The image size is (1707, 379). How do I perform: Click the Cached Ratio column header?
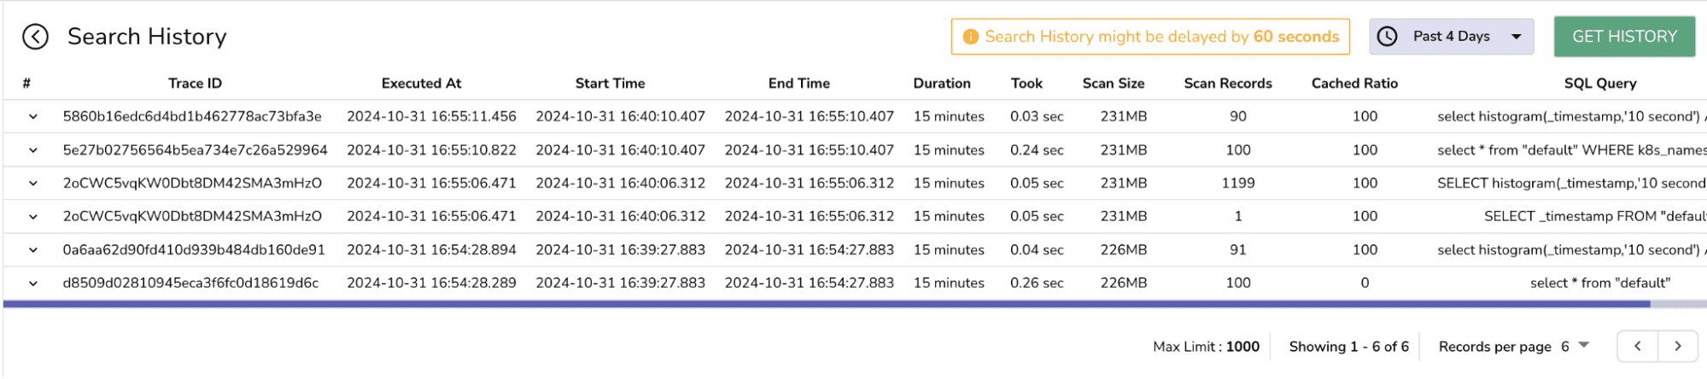coord(1354,84)
